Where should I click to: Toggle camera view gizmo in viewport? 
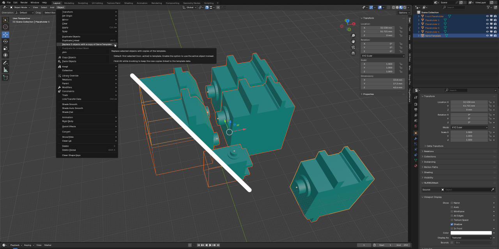point(353,47)
